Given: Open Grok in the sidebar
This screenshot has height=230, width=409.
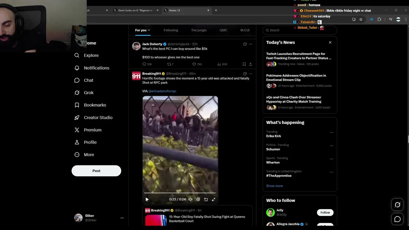Looking at the screenshot, I should 84,93.
